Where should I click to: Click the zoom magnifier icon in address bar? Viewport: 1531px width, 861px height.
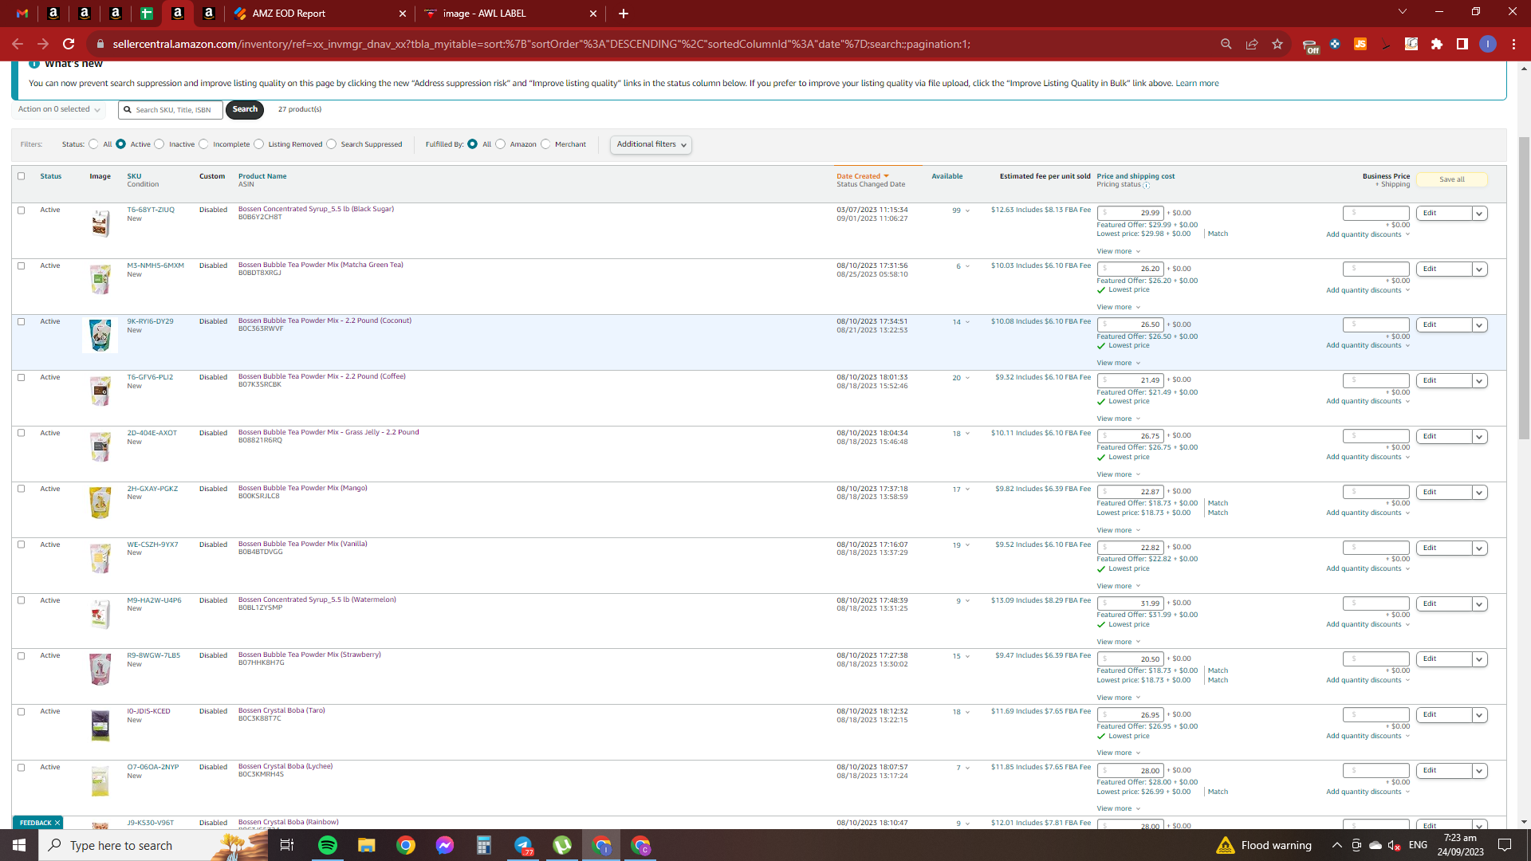tap(1226, 44)
